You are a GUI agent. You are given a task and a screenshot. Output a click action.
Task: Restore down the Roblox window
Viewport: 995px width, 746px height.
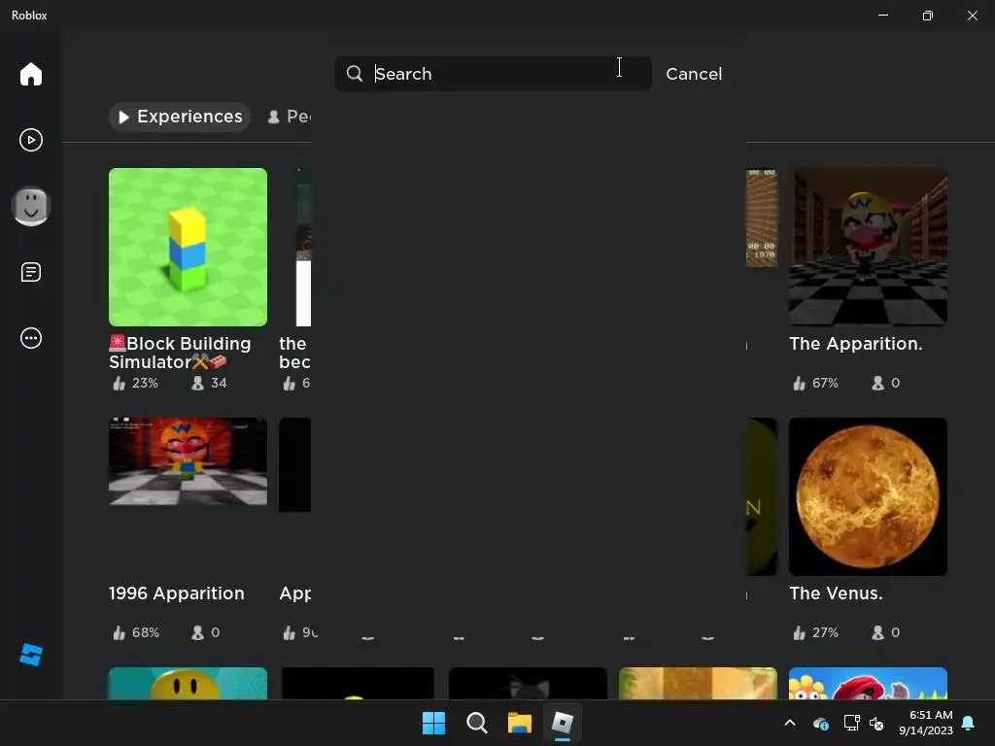[x=928, y=16]
